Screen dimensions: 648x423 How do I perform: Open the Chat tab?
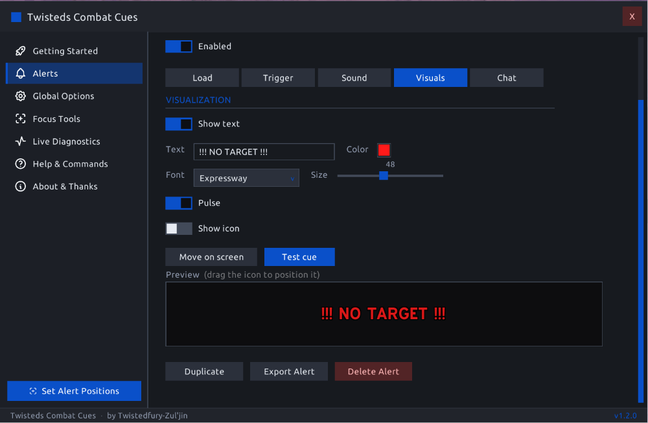(x=507, y=78)
